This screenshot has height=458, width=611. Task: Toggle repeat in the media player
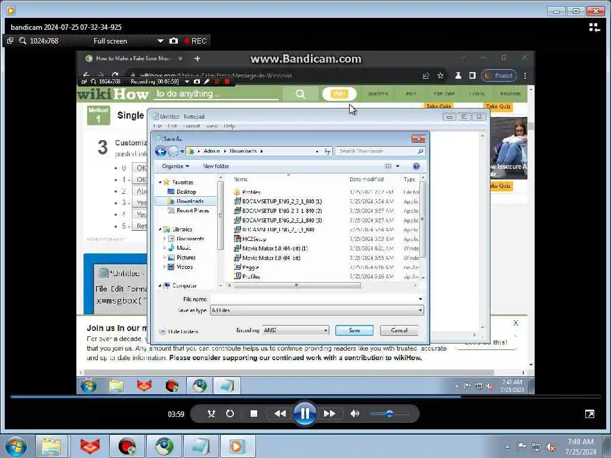(230, 414)
